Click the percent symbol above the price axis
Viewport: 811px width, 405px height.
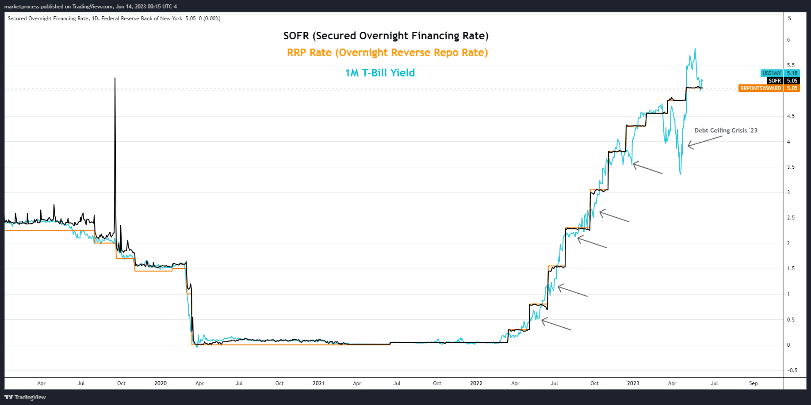(789, 18)
